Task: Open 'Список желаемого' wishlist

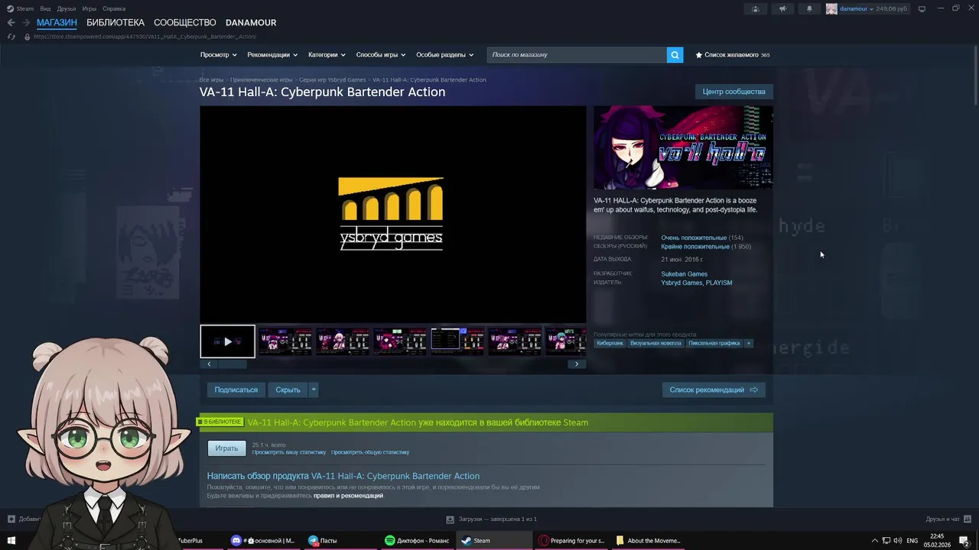Action: pos(732,55)
